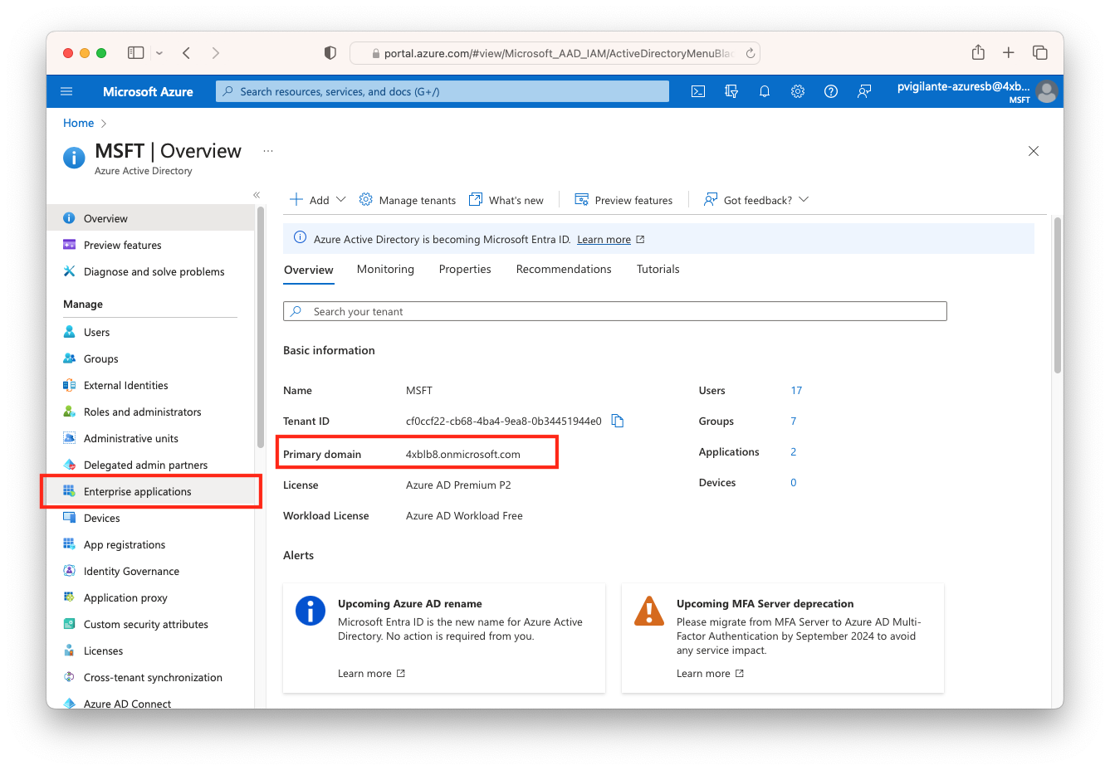Open the Properties tab
Screen dimensions: 1110x770
coord(465,269)
